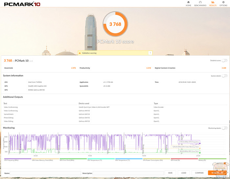The height and width of the screenshot is (179, 230).
Task: Toggle CPU Power Consumption legend series
Action: [157, 160]
